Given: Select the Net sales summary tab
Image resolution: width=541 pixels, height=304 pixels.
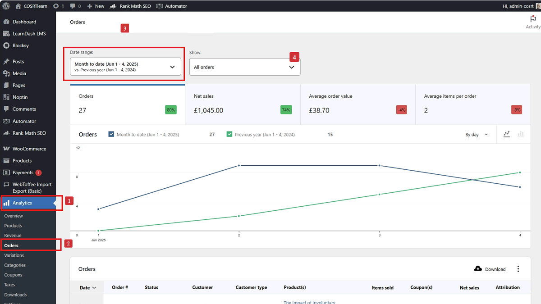Looking at the screenshot, I should 243,104.
